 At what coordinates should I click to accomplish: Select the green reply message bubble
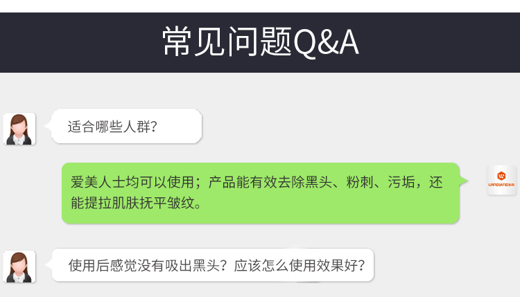click(x=260, y=193)
